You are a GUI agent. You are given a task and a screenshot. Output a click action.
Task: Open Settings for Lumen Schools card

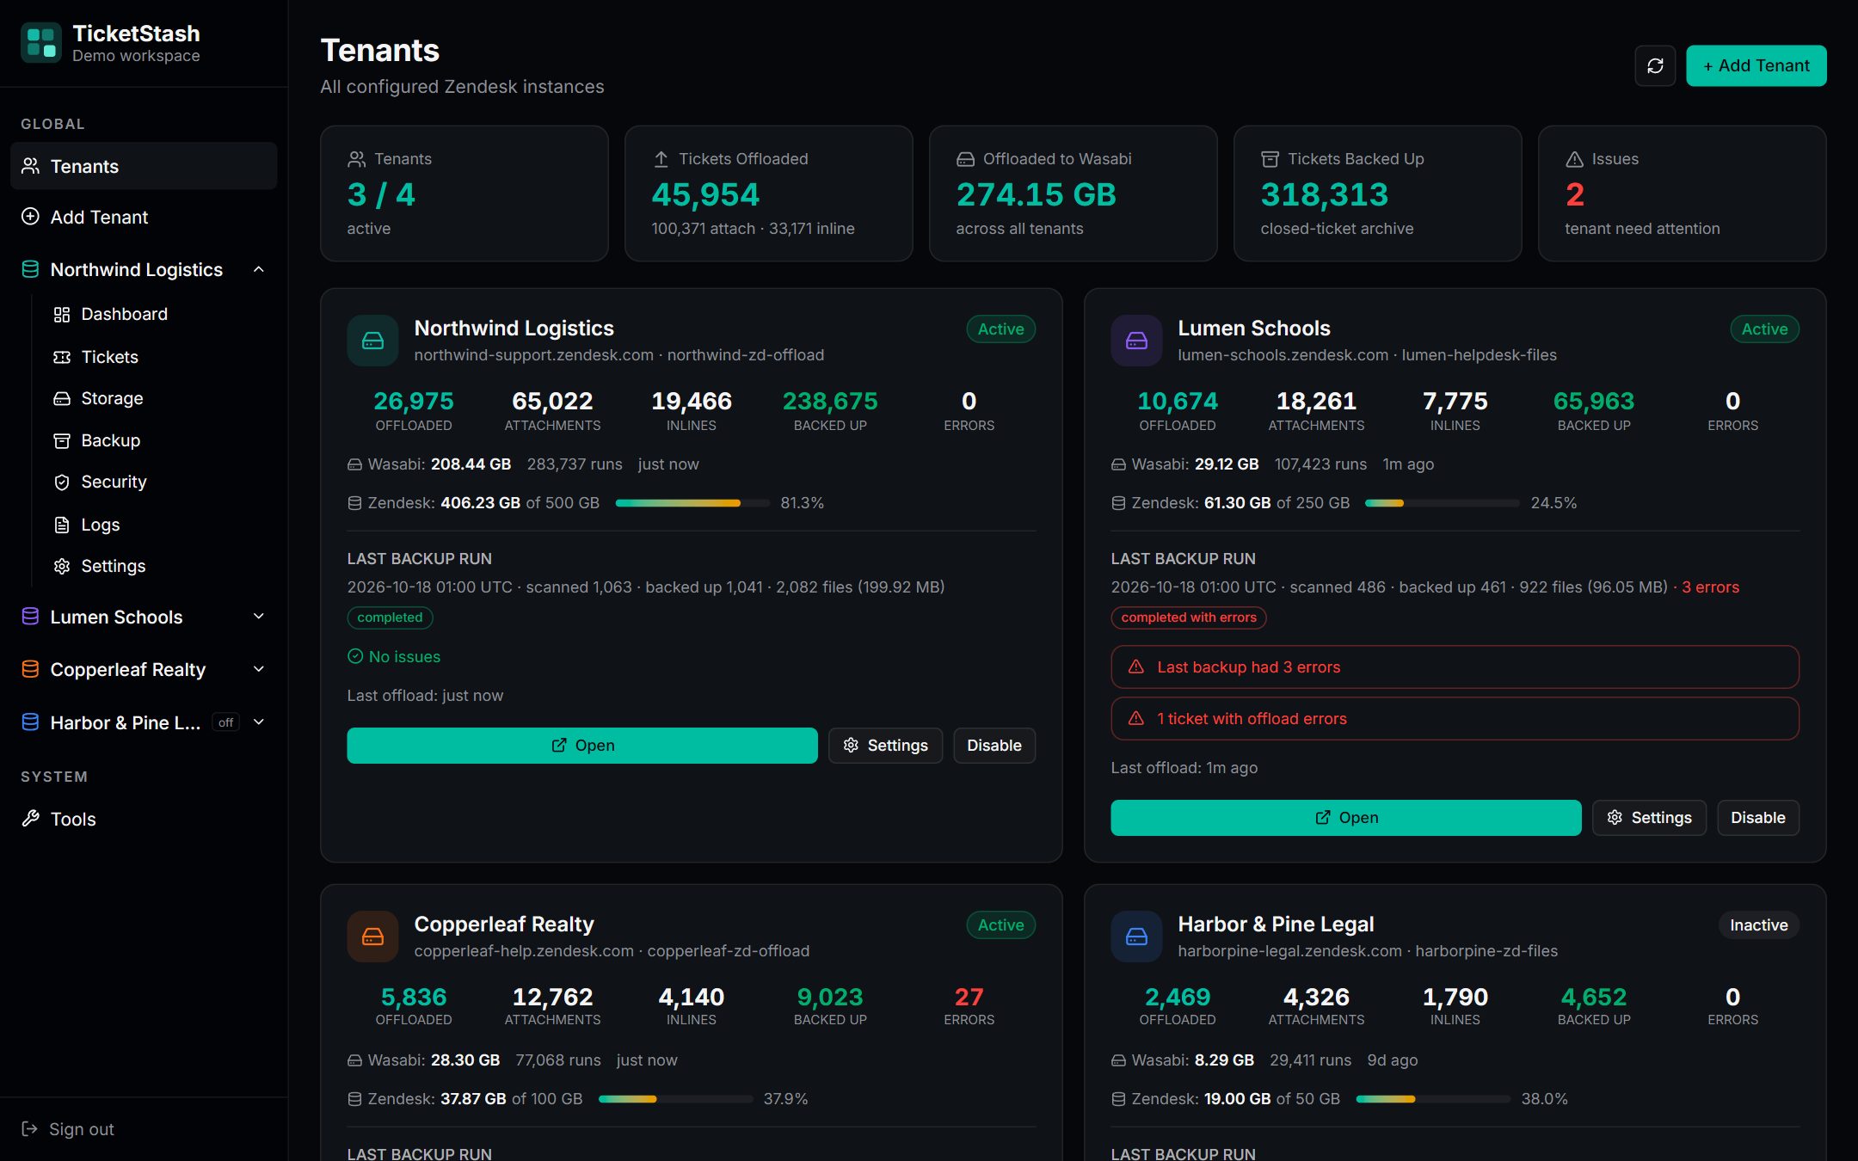tap(1649, 817)
